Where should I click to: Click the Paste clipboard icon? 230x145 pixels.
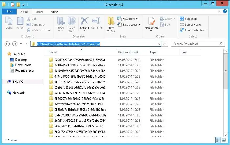click(x=20, y=21)
